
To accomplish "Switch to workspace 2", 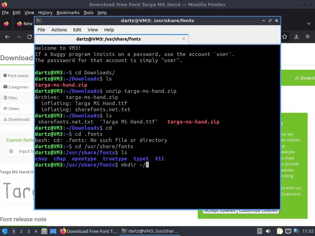I will [x=21, y=231].
